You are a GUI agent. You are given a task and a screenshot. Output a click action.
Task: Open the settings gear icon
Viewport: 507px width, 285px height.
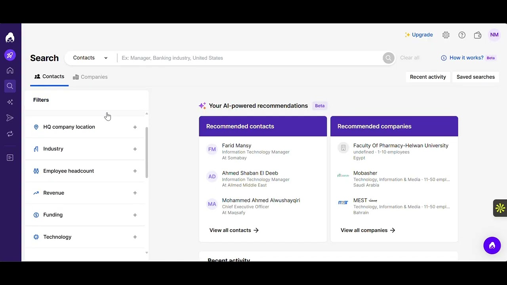pyautogui.click(x=446, y=35)
